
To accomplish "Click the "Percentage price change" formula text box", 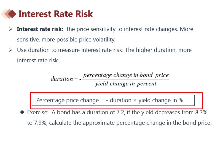I will click(113, 100).
